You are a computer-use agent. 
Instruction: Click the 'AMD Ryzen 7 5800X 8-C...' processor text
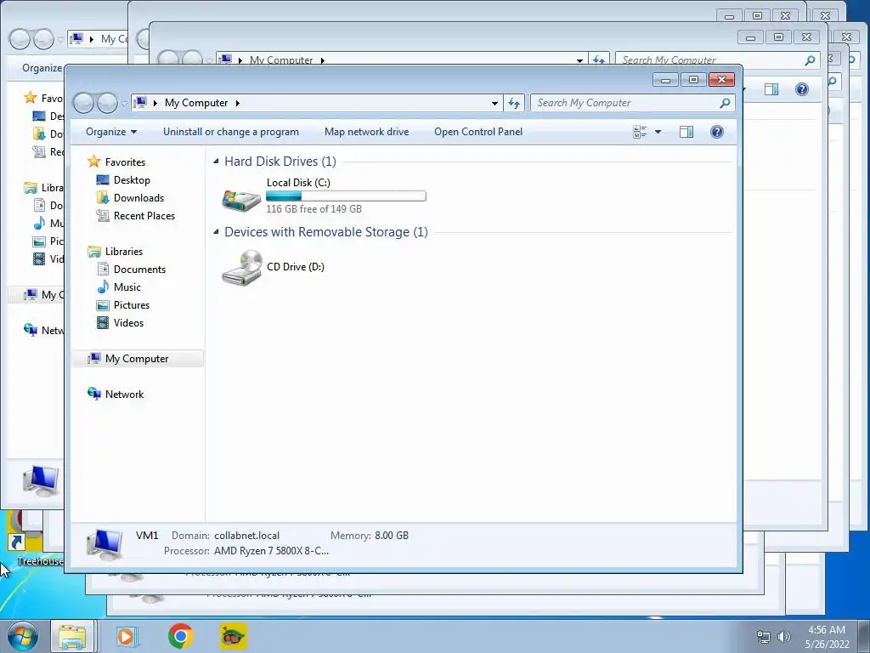[271, 551]
